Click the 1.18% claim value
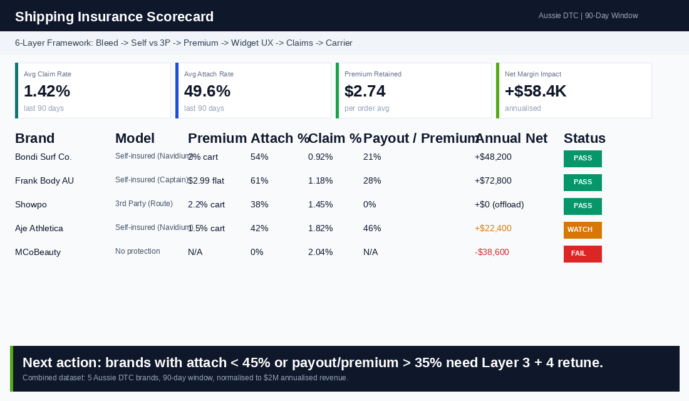 click(x=320, y=180)
